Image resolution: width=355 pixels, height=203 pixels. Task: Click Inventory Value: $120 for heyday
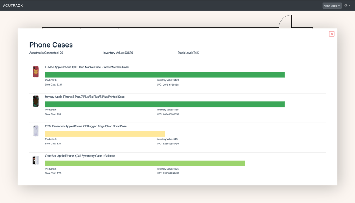point(168,110)
